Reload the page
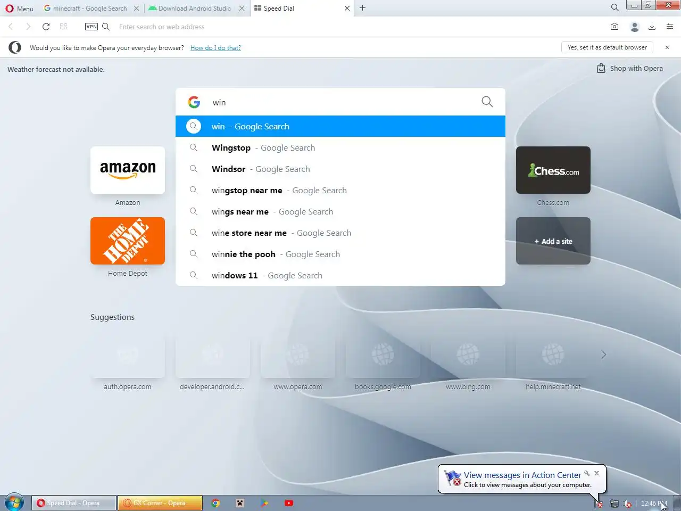Screen dimensions: 681x511 (x=46, y=27)
